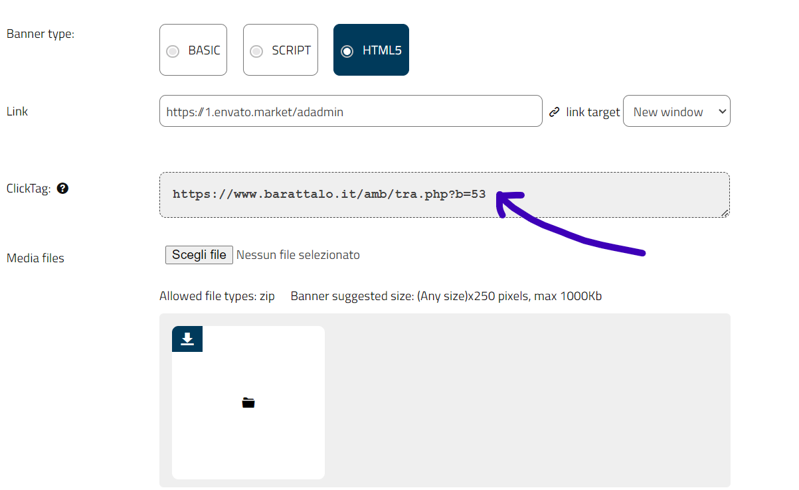Image resolution: width=799 pixels, height=490 pixels.
Task: Click inside the Link URL input field
Action: [x=351, y=112]
